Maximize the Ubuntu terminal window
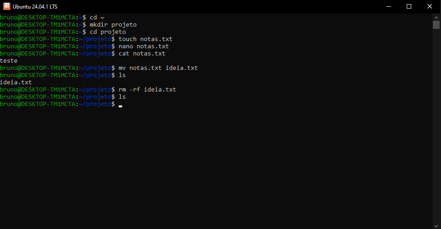This screenshot has width=441, height=229. pos(409,6)
